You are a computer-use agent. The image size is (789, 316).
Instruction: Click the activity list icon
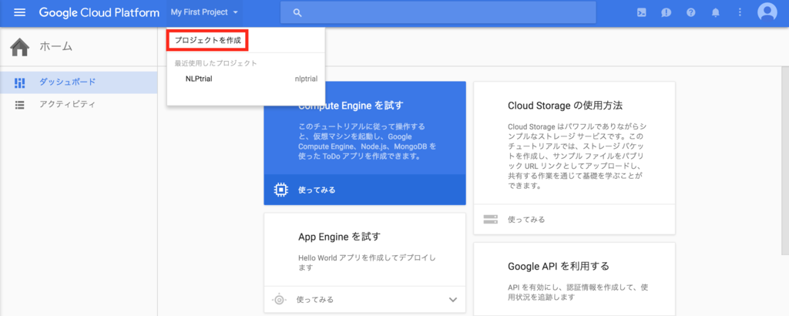pyautogui.click(x=19, y=105)
